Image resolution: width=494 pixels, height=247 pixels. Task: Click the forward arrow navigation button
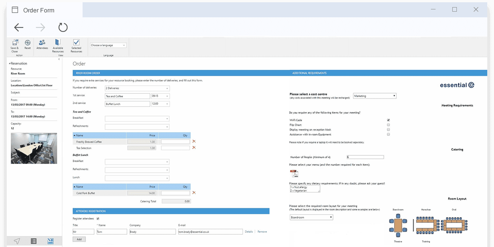41,27
